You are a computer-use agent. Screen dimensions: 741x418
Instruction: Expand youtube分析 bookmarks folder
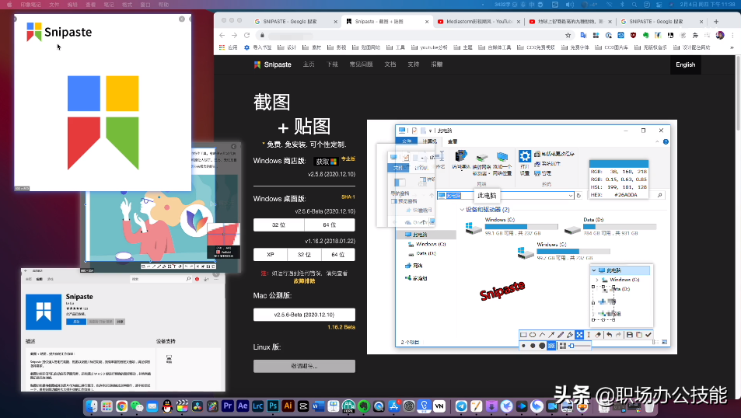[x=429, y=47]
